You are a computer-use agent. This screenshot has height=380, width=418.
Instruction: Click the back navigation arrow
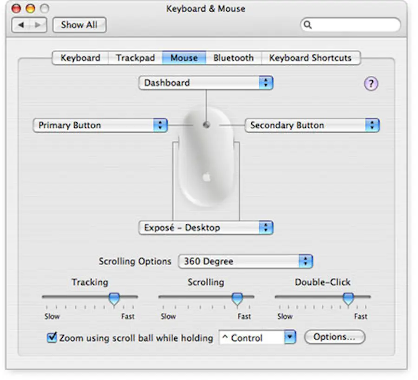click(x=21, y=25)
